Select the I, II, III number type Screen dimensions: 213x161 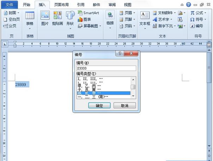104,79
